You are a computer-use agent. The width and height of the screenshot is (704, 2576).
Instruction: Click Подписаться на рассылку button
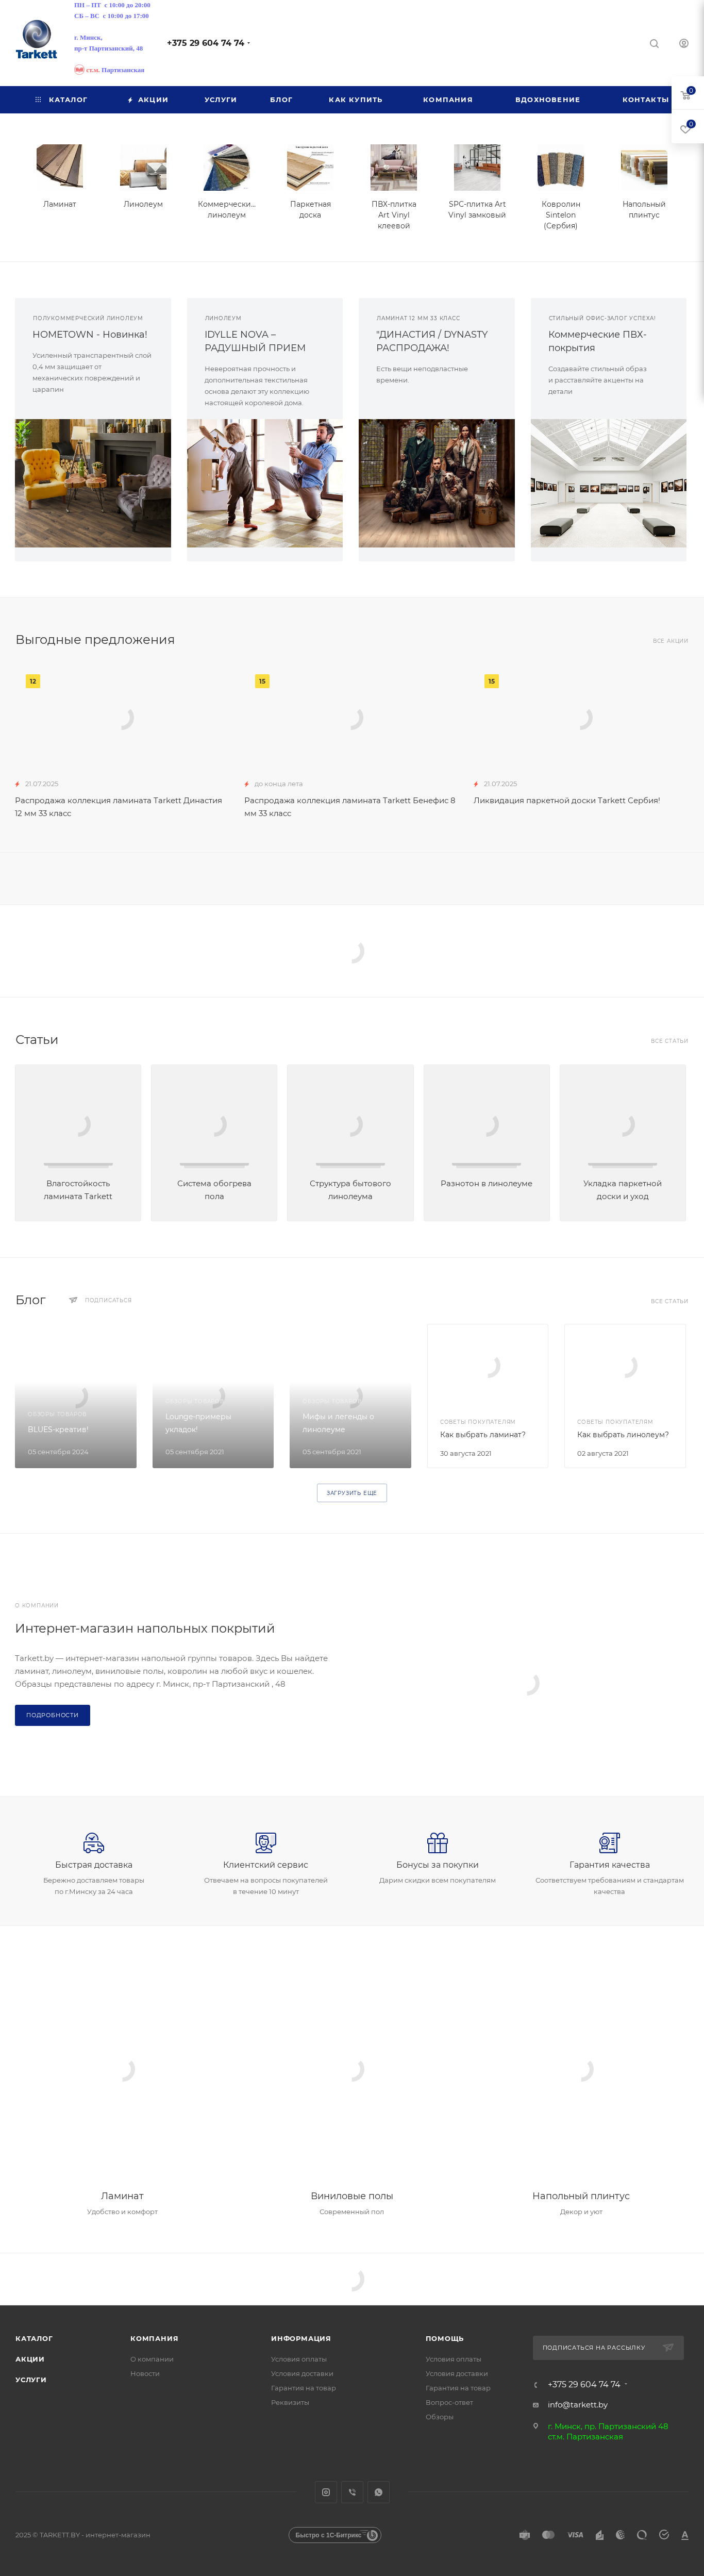pyautogui.click(x=608, y=2347)
